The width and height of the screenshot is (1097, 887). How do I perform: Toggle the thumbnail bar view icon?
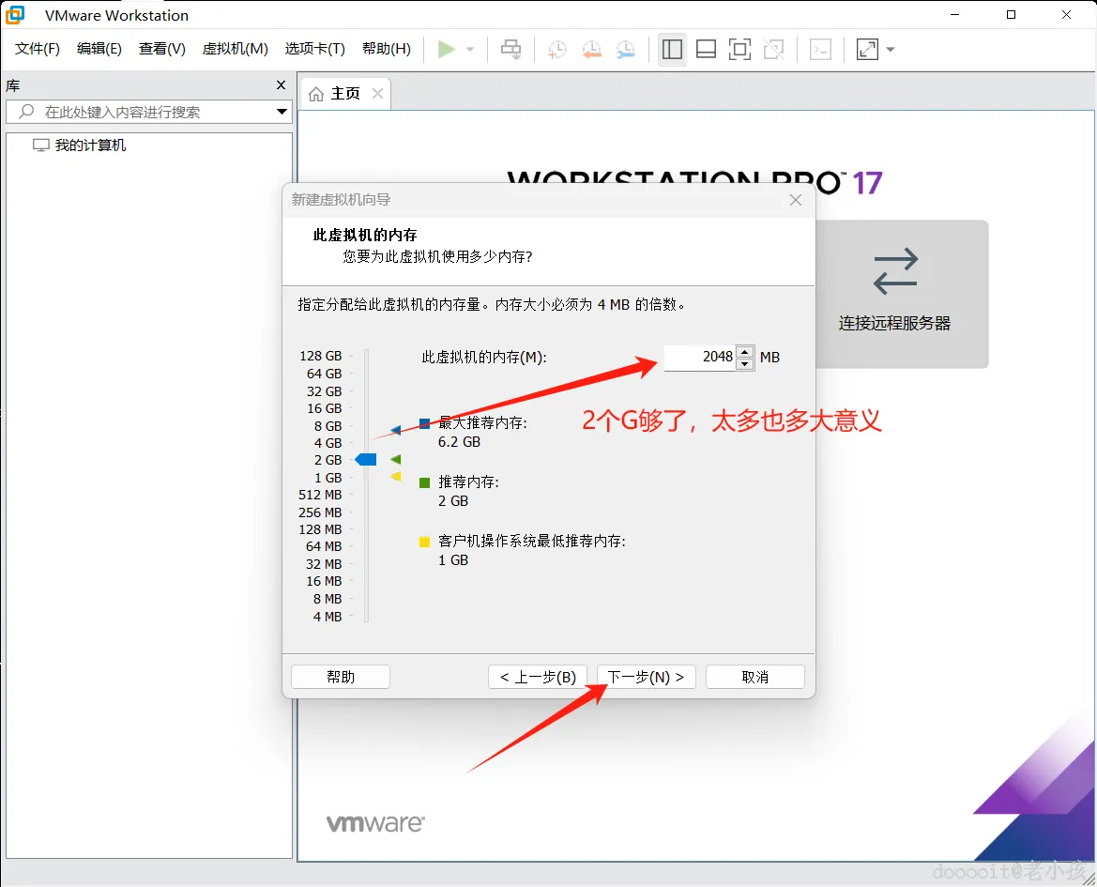tap(706, 49)
